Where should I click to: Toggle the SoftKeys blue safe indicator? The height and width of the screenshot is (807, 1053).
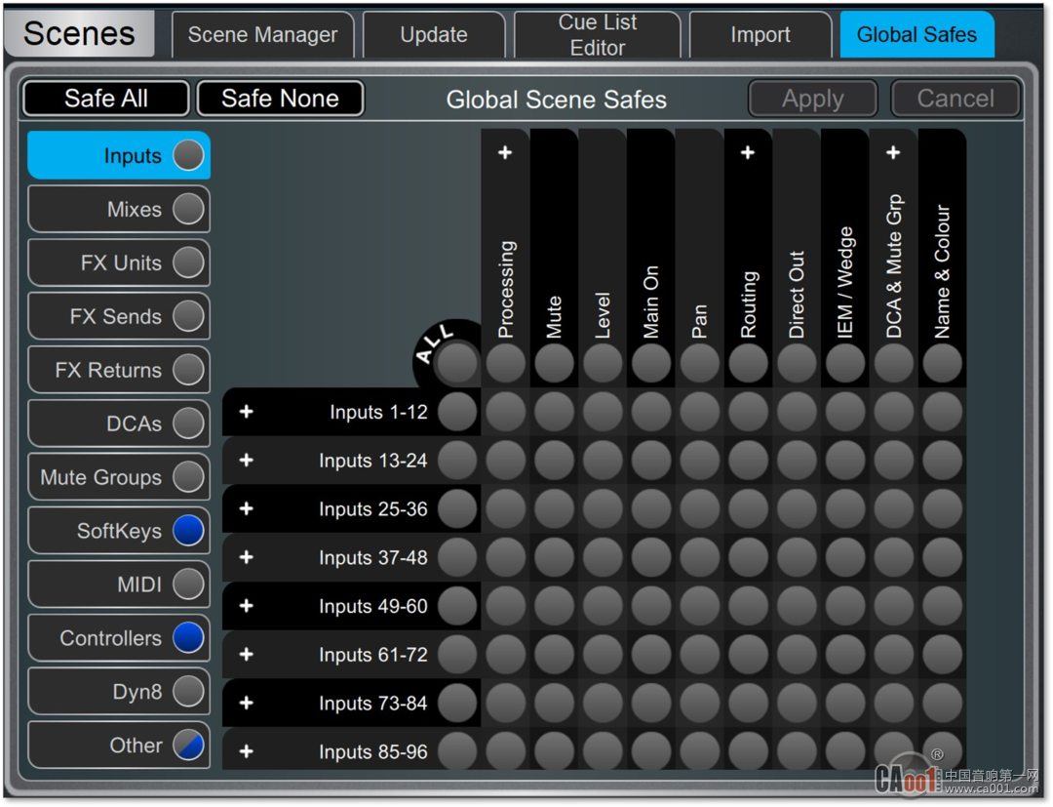point(188,531)
